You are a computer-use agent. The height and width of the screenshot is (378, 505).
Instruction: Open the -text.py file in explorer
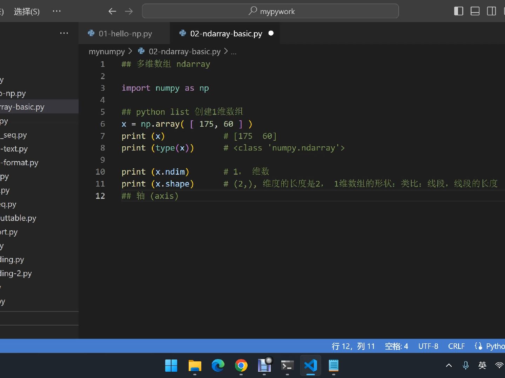(39, 149)
